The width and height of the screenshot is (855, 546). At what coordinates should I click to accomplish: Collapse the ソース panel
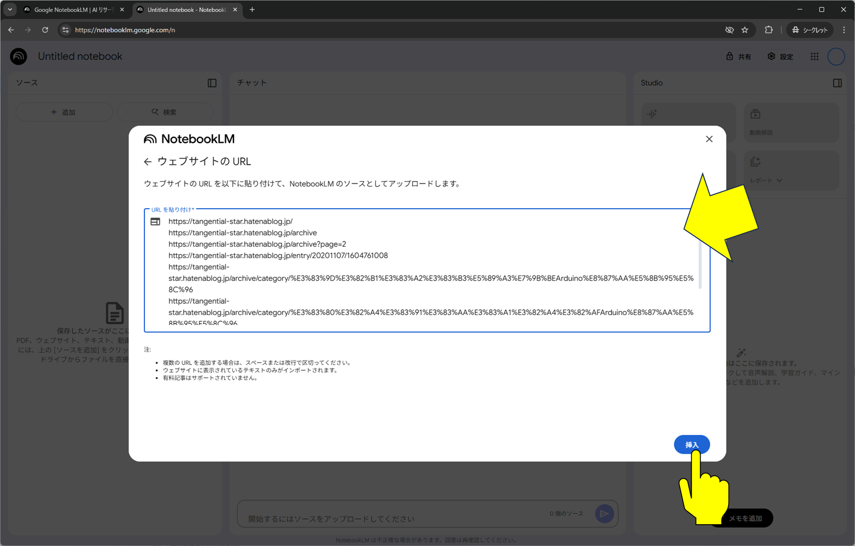click(x=212, y=83)
